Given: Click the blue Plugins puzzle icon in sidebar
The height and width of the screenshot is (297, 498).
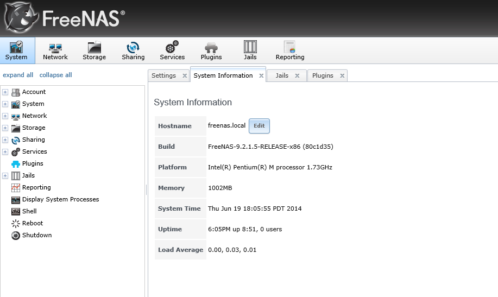Looking at the screenshot, I should click(16, 164).
